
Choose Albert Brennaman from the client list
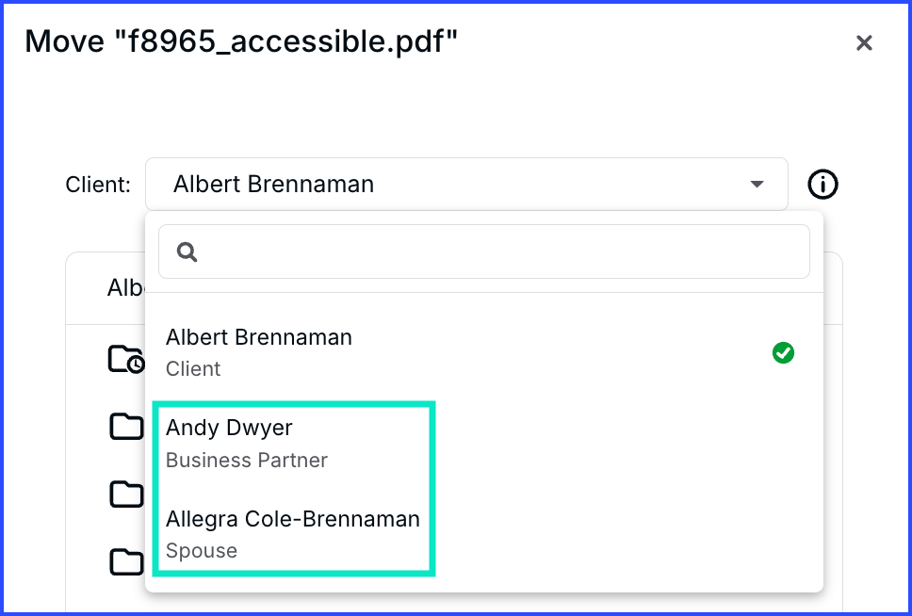click(484, 352)
